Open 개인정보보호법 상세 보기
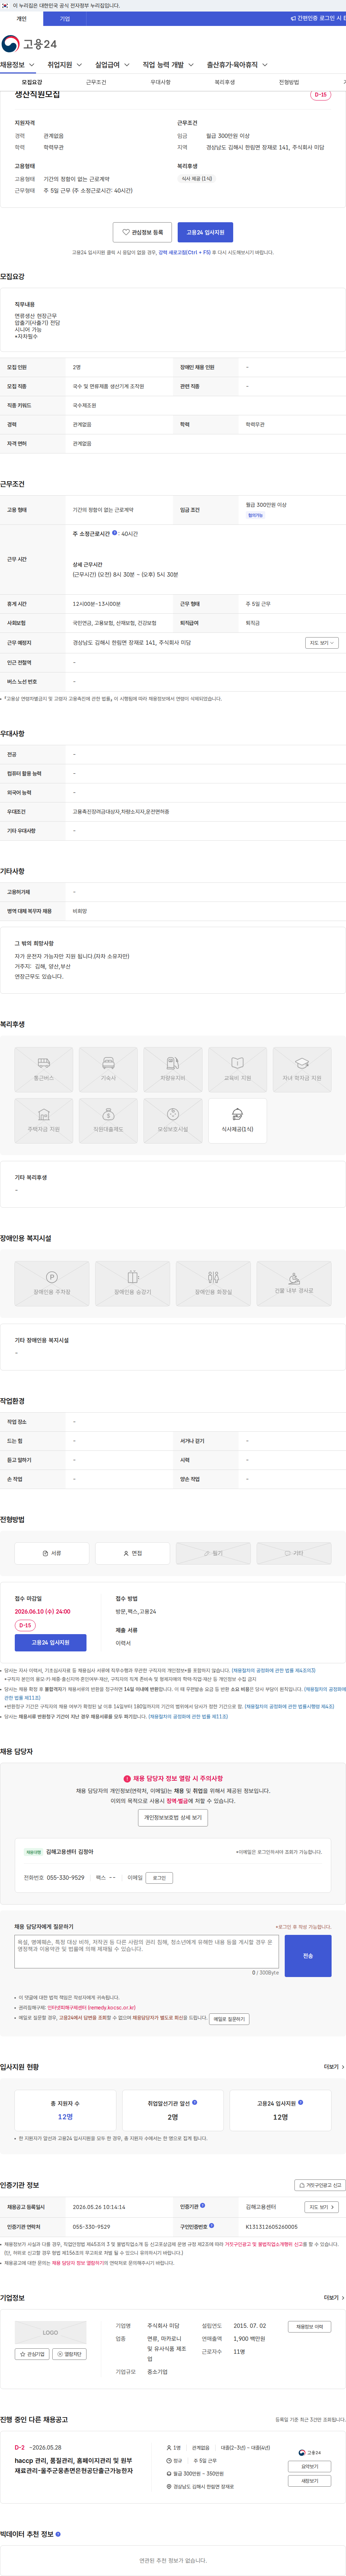Image resolution: width=346 pixels, height=2576 pixels. 173,1817
